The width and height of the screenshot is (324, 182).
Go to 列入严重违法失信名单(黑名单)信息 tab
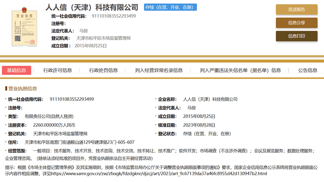[240, 71]
